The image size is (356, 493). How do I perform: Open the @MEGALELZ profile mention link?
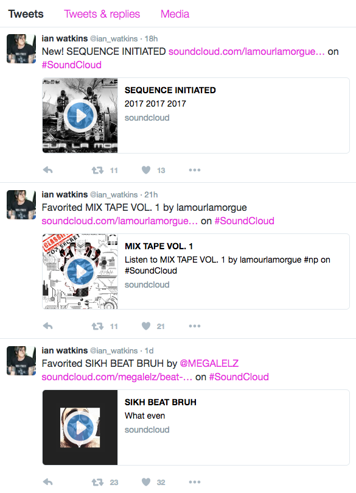pyautogui.click(x=209, y=363)
